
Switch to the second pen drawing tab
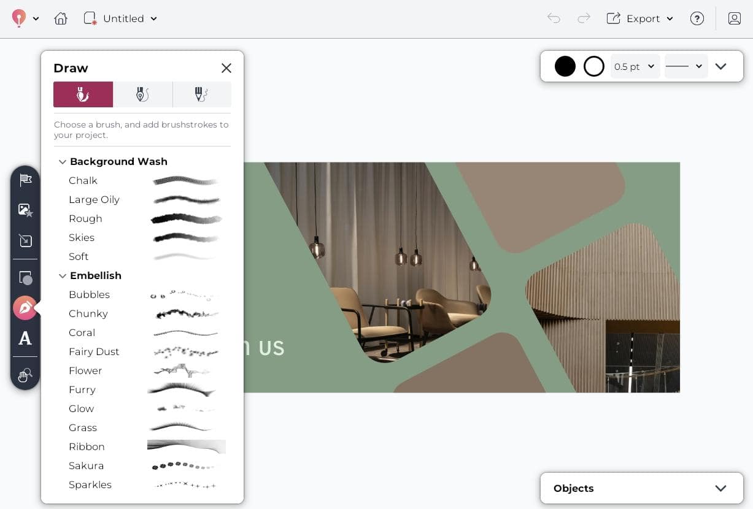pyautogui.click(x=142, y=94)
